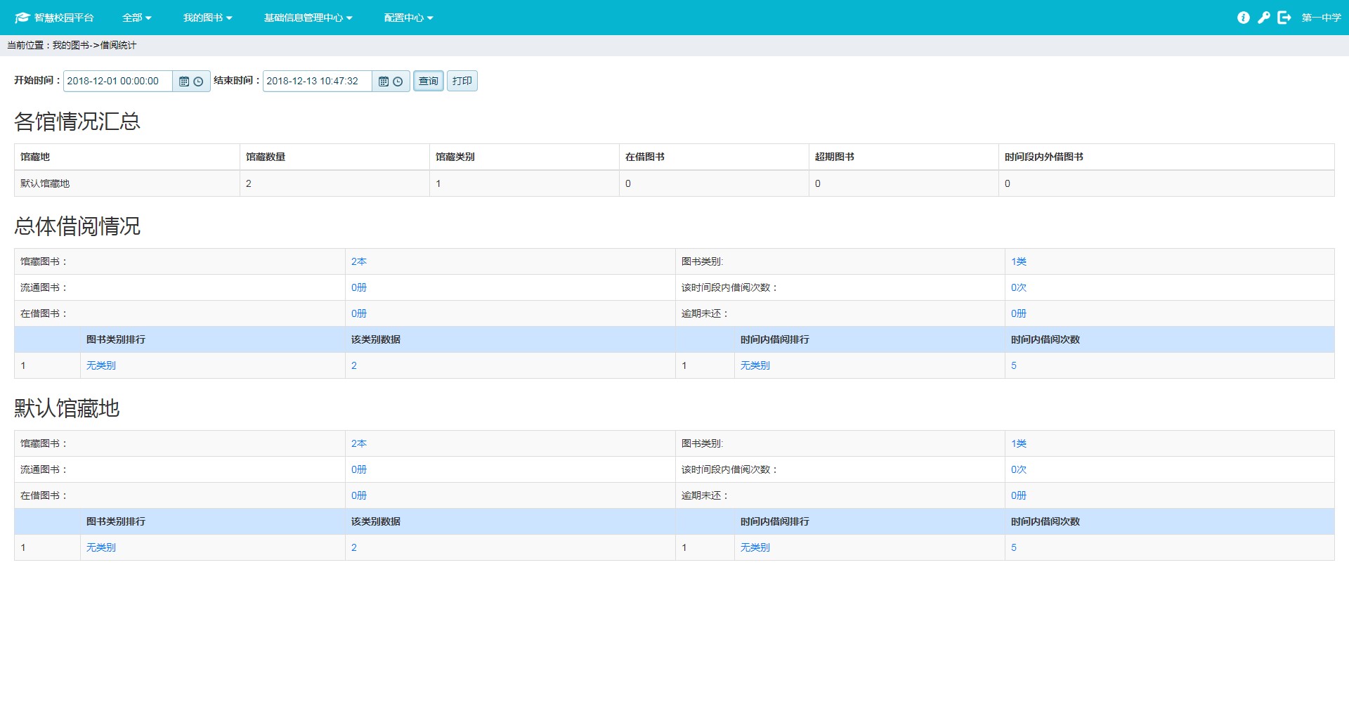Screen dimensions: 1349x709
Task: Click the 第一中学 account name
Action: tap(1321, 18)
